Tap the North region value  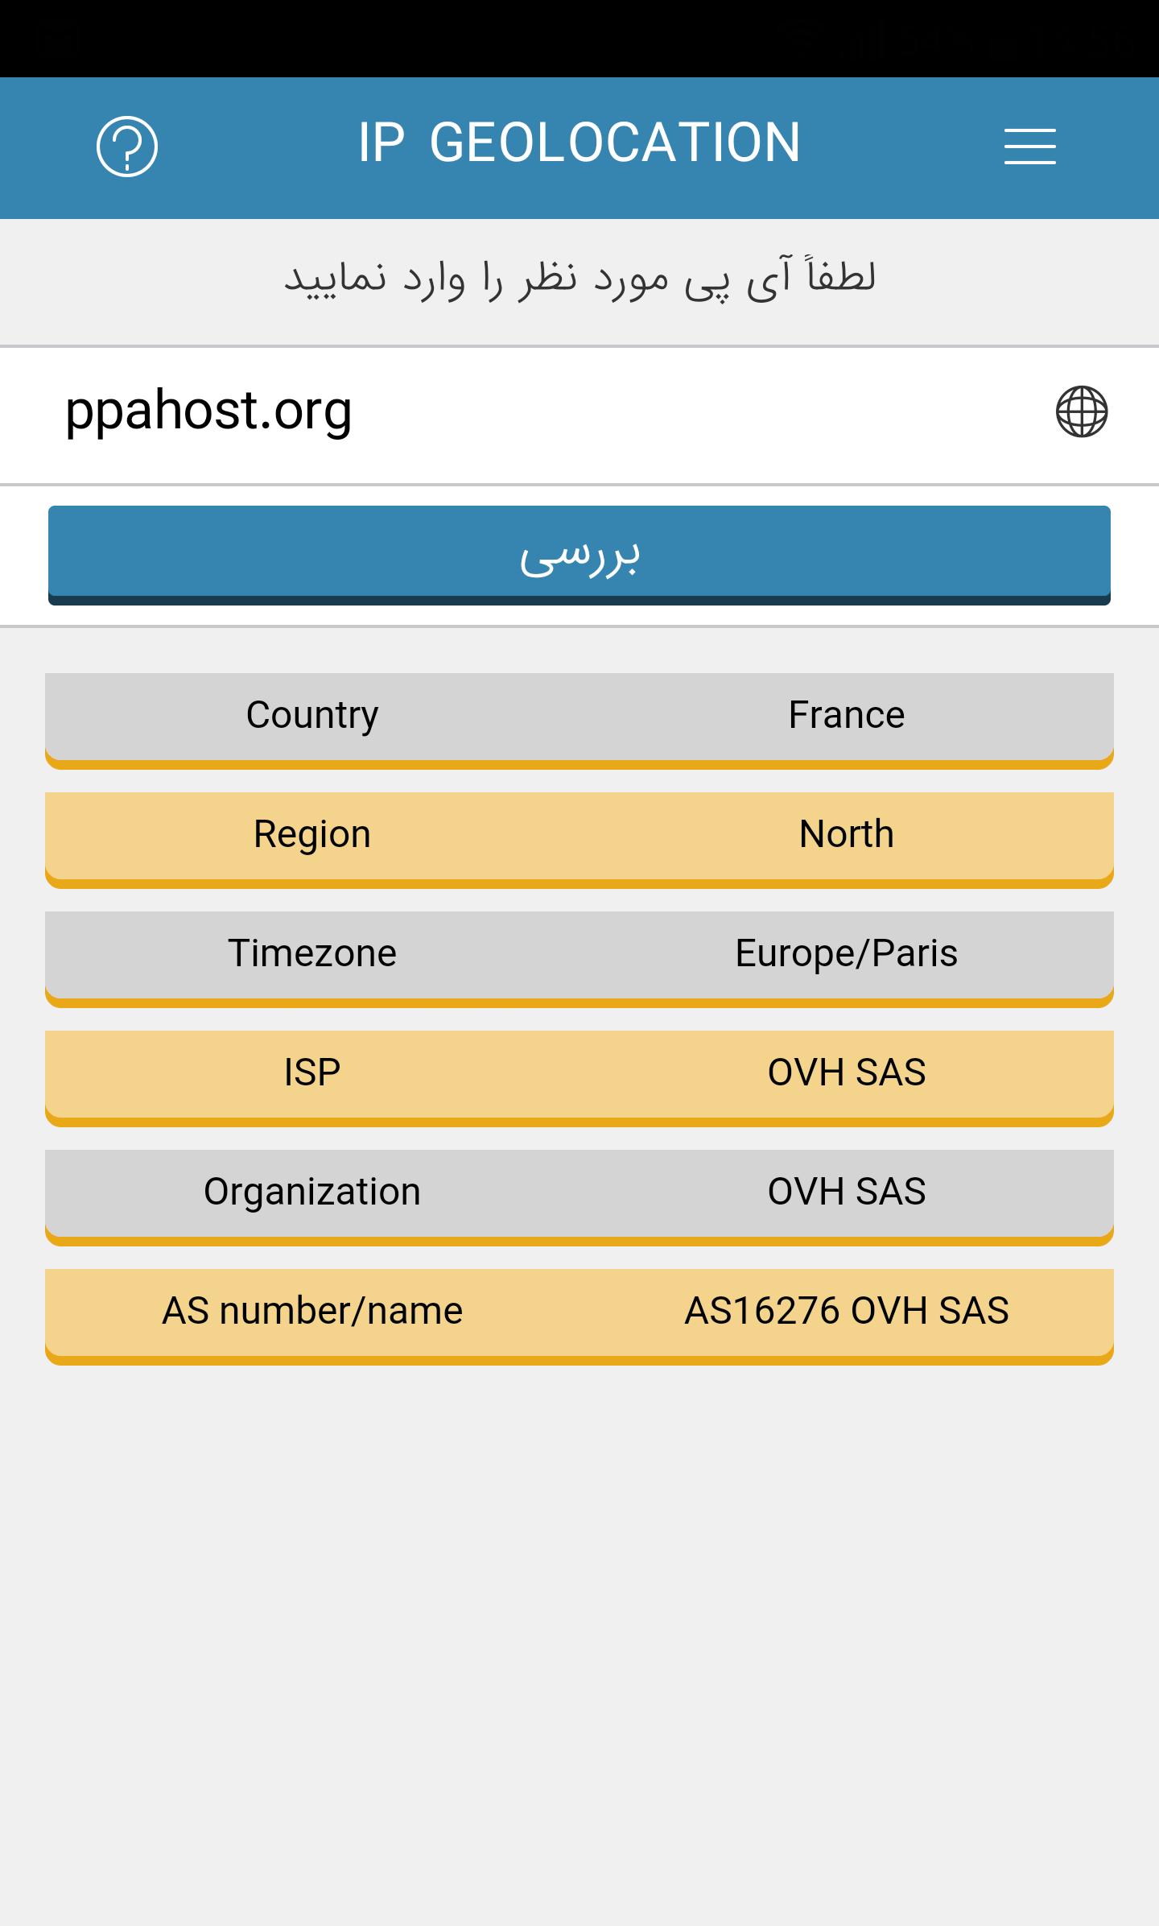pos(847,834)
